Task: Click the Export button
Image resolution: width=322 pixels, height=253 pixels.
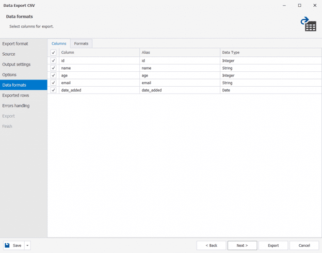Action: [x=273, y=245]
